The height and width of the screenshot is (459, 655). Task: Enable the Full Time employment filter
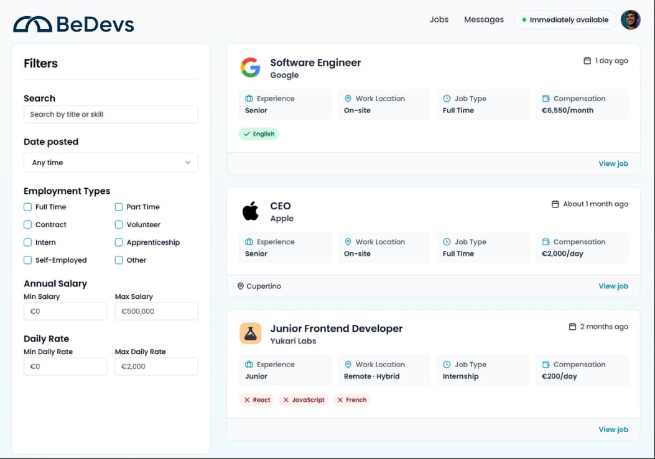point(27,206)
